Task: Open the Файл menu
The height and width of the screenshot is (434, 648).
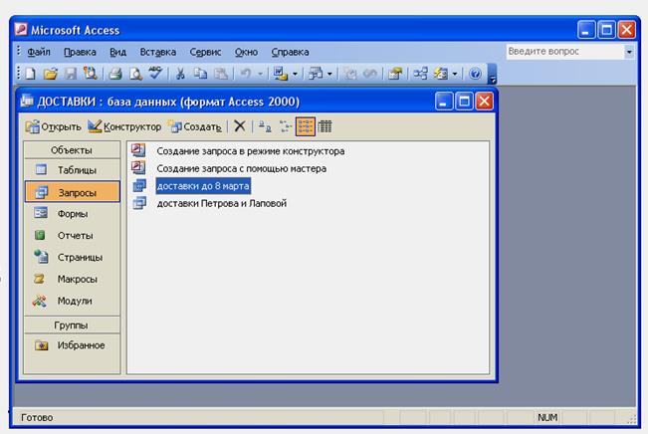Action: coord(39,52)
